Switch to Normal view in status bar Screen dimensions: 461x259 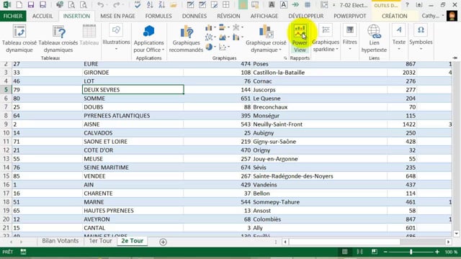344,252
